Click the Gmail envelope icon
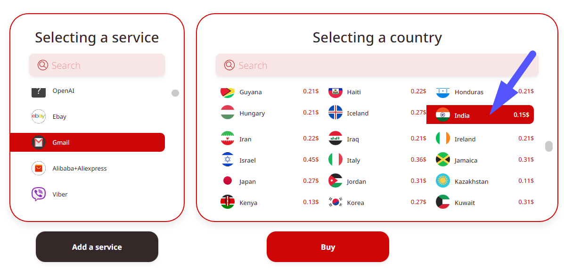This screenshot has height=279, width=564. pos(39,142)
